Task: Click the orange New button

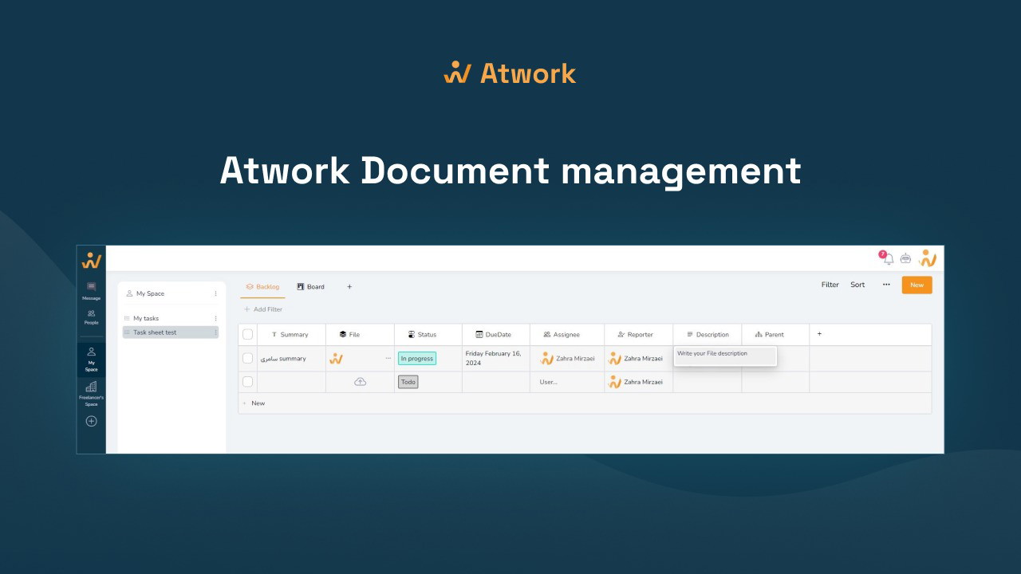Action: click(x=917, y=285)
